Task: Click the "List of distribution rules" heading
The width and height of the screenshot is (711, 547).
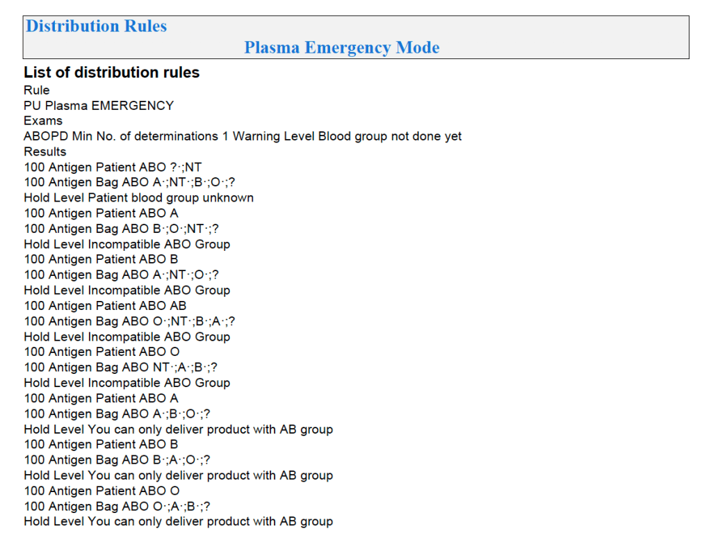Action: point(111,72)
